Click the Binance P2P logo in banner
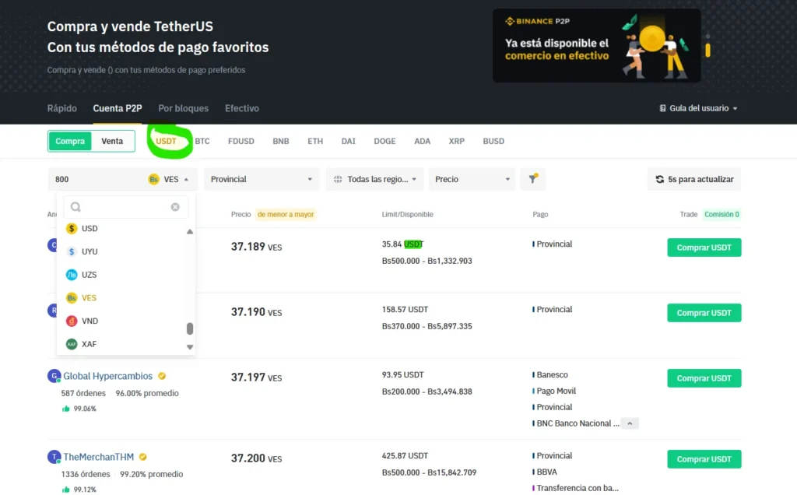The width and height of the screenshot is (797, 495). pos(537,21)
